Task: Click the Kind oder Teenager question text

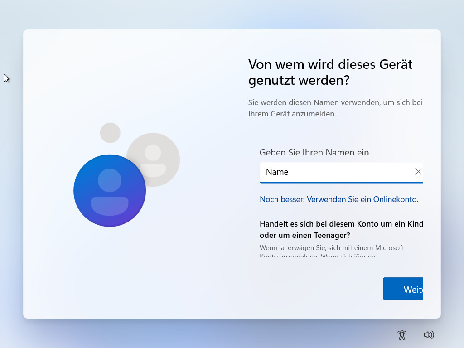Action: point(341,229)
